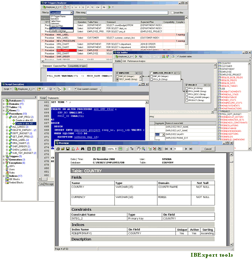Check EMP_NO field in EMPLOYEE_PROJECT table box
The height and width of the screenshot is (259, 252).
click(151, 76)
